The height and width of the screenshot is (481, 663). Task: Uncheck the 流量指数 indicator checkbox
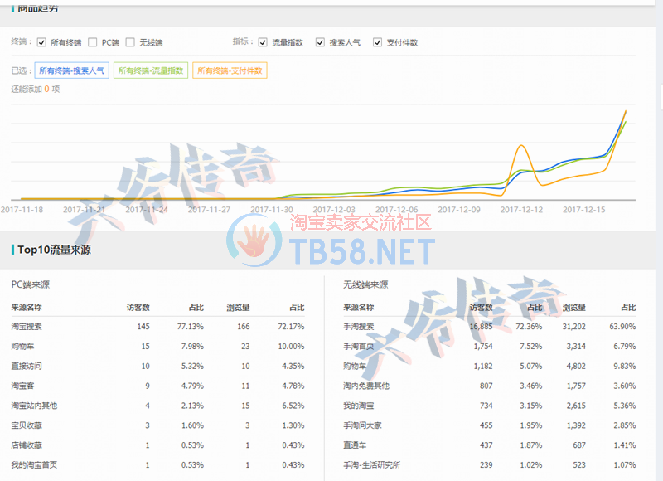click(263, 42)
